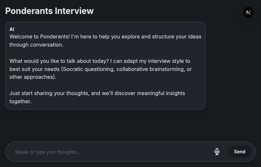Click the phrase 'through conversation' in the welcome text
The image size is (261, 167).
tap(36, 45)
